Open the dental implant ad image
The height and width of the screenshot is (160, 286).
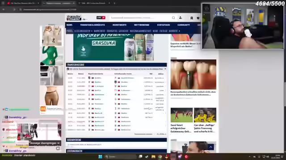[x=193, y=74]
